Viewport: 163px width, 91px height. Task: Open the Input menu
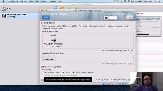pyautogui.click(x=37, y=1)
